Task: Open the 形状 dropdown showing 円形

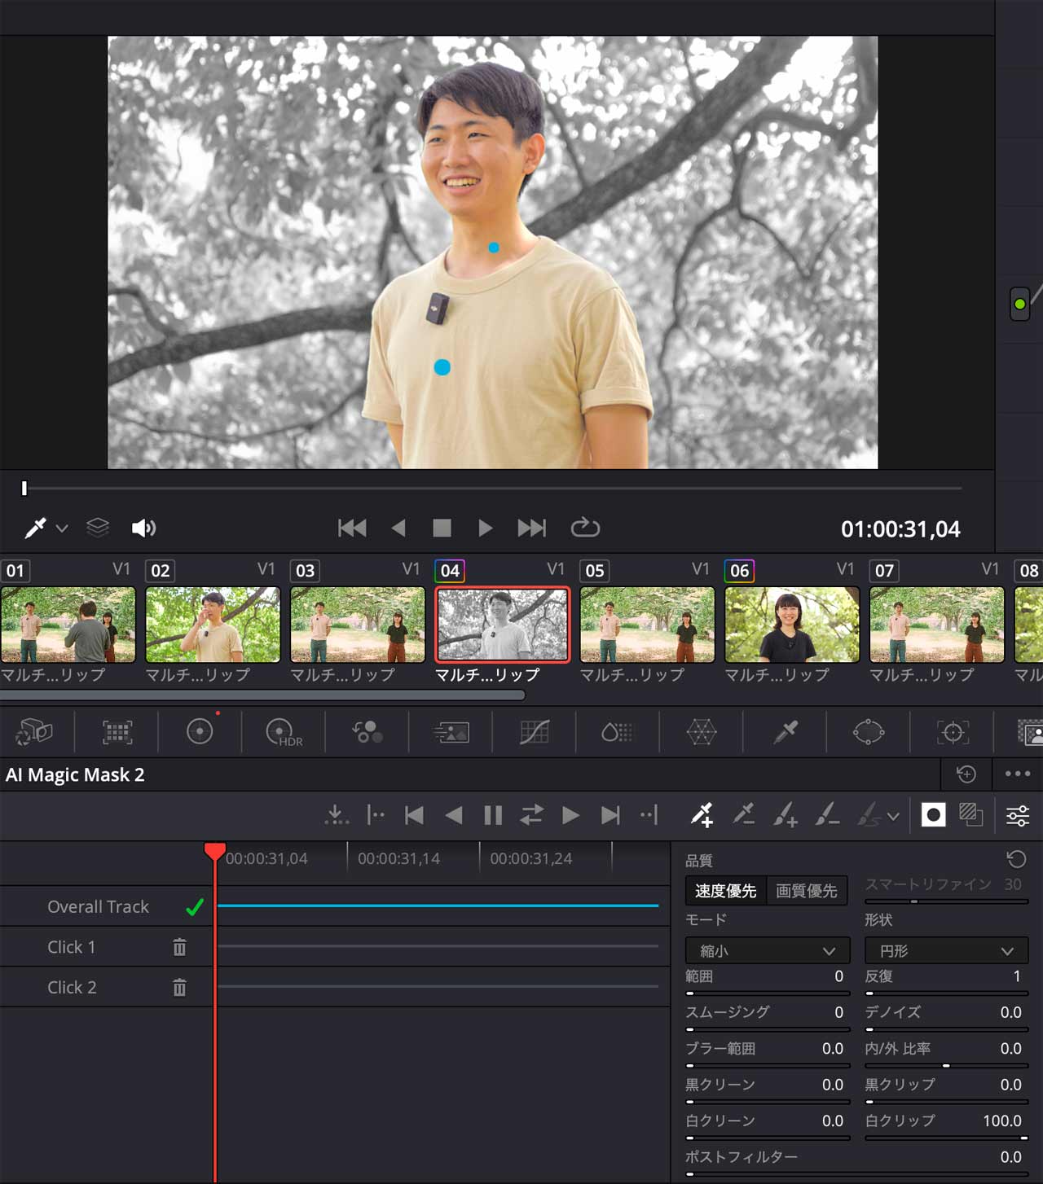Action: 944,950
